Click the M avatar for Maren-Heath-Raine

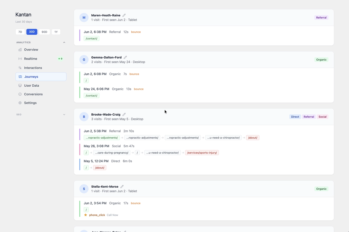[84, 17]
